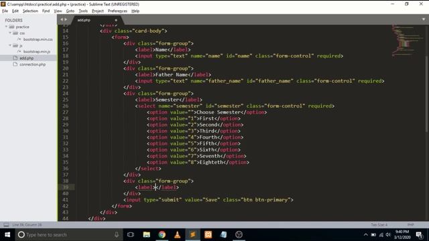Open Task View on taskbar
The image size is (429, 241).
coord(131,235)
